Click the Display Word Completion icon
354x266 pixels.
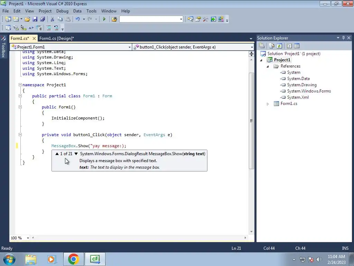tap(31, 28)
